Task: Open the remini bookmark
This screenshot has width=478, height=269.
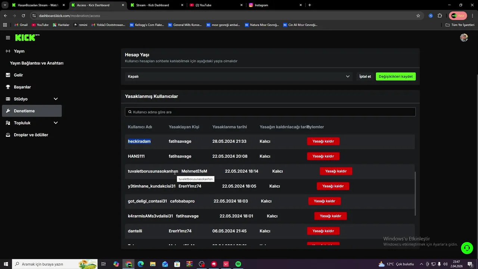Action: [80, 25]
